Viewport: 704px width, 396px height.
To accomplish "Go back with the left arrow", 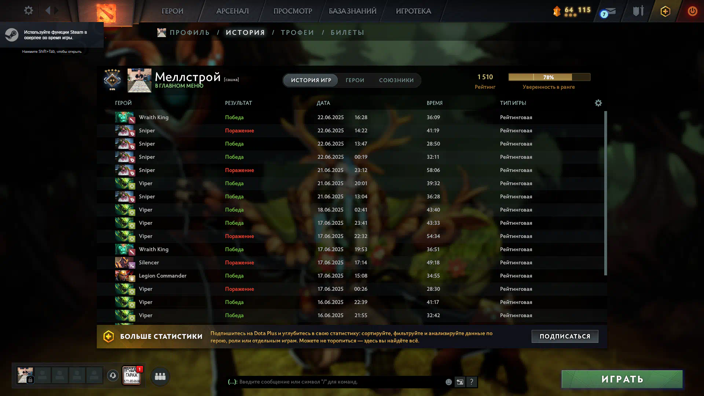I will [x=48, y=11].
